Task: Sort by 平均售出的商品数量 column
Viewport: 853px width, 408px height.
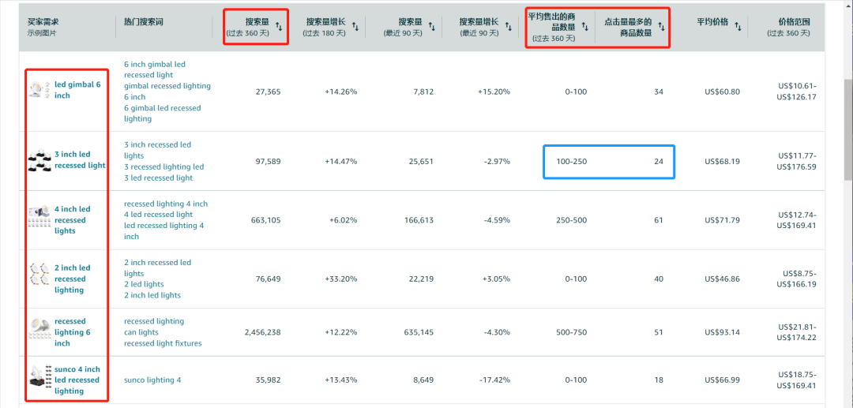Action: (585, 27)
